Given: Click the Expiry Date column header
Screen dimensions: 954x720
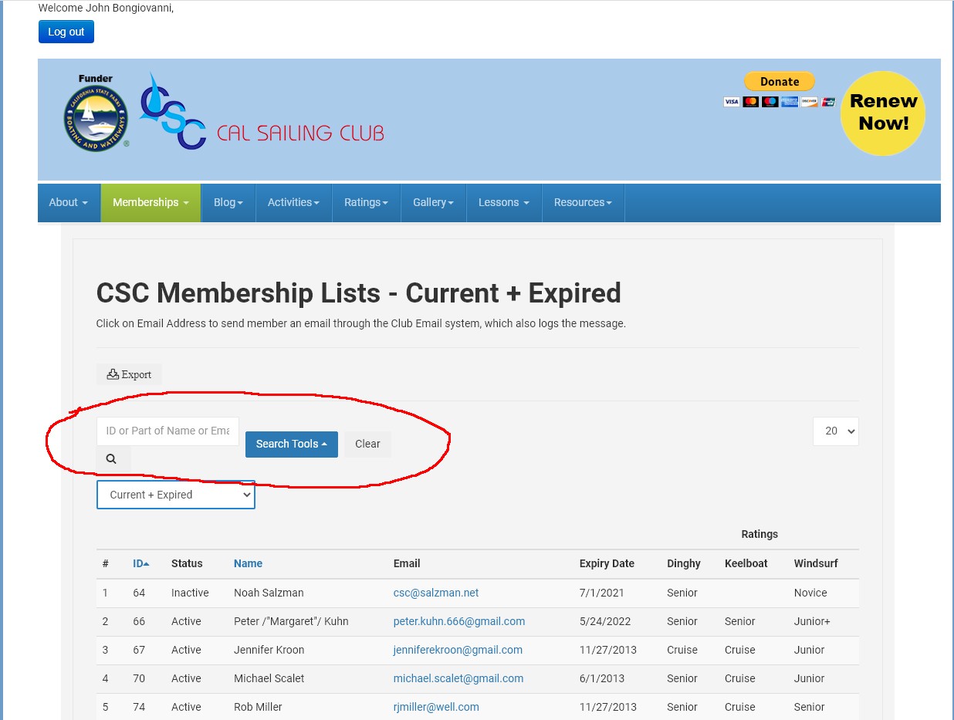Looking at the screenshot, I should [x=607, y=563].
